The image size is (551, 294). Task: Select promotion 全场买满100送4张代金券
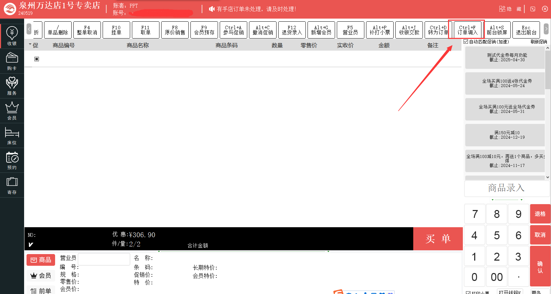[x=505, y=83]
